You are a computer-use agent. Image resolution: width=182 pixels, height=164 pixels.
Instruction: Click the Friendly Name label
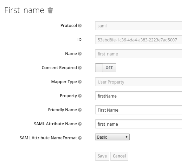click(x=63, y=110)
